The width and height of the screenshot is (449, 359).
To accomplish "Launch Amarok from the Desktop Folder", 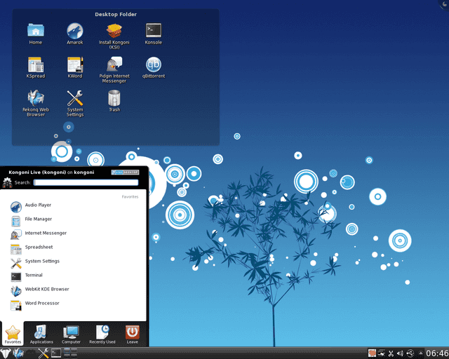I will 75,34.
